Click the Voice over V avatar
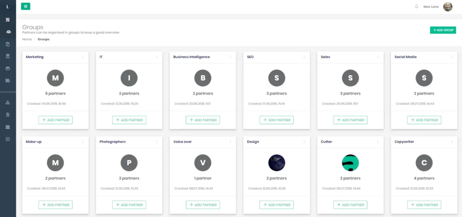The image size is (462, 217). pyautogui.click(x=203, y=163)
